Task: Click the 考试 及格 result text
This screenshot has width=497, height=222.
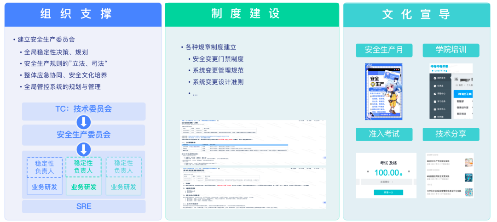Action: [388, 163]
